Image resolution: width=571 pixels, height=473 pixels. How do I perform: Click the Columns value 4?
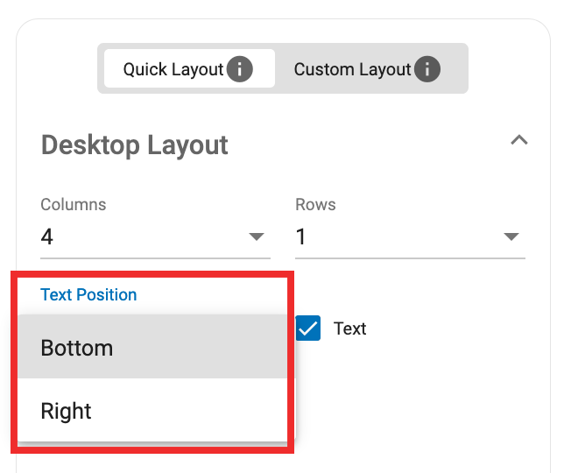pyautogui.click(x=47, y=236)
